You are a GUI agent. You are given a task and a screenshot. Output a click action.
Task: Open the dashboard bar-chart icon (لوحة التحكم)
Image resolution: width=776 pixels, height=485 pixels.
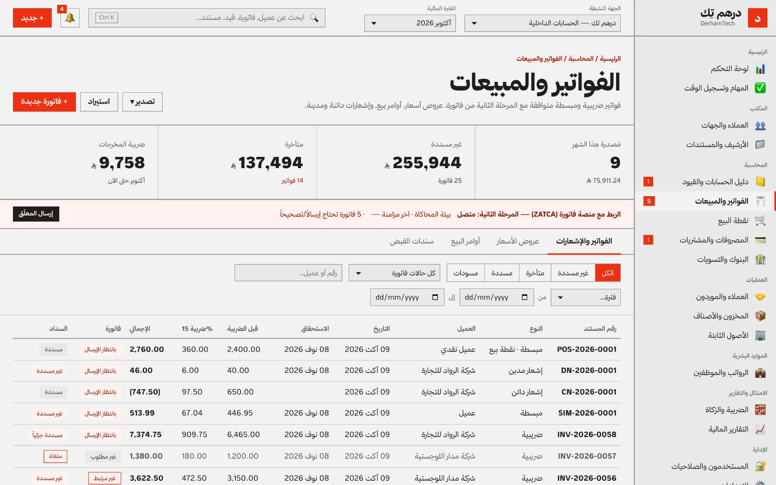pyautogui.click(x=760, y=69)
